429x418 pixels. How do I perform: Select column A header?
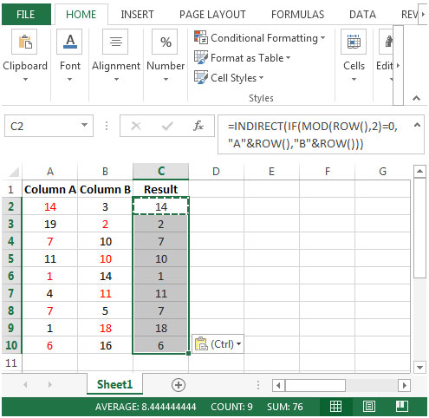coord(50,172)
